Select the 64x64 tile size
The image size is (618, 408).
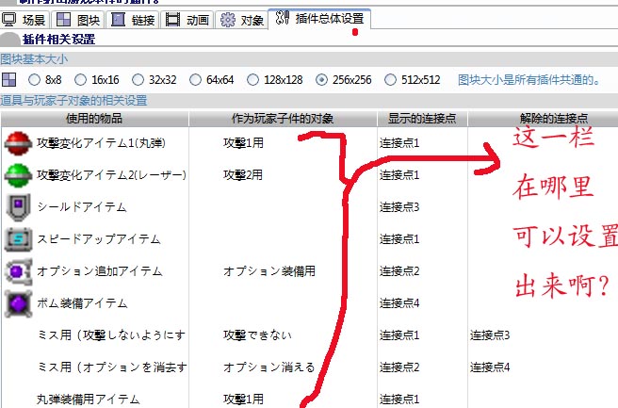click(212, 80)
